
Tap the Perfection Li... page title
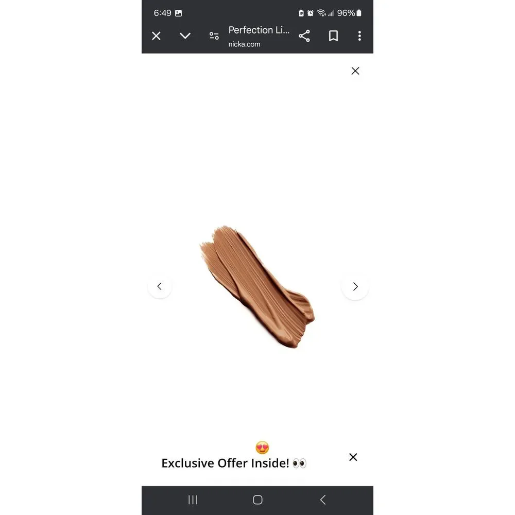point(259,30)
